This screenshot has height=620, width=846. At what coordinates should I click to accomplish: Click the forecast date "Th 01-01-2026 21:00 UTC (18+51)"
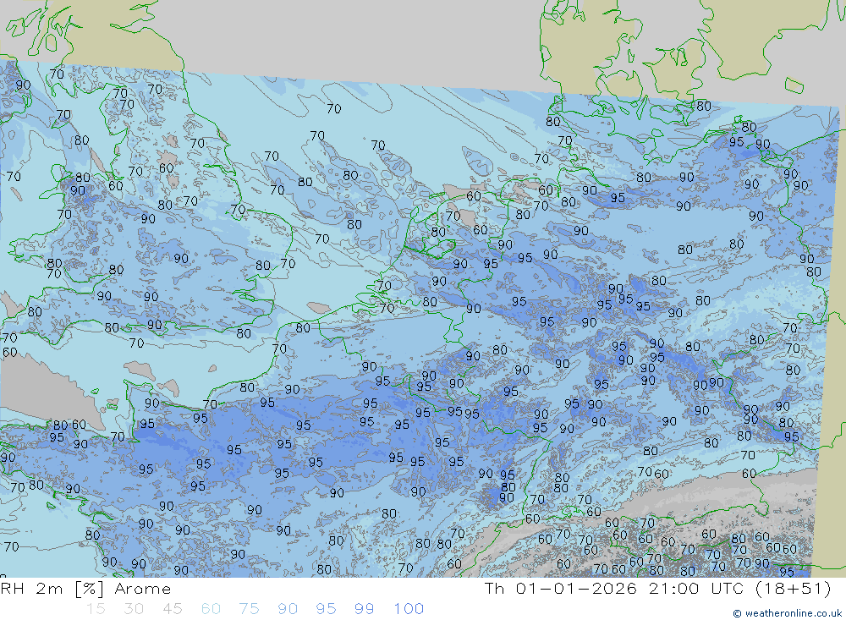pyautogui.click(x=657, y=589)
